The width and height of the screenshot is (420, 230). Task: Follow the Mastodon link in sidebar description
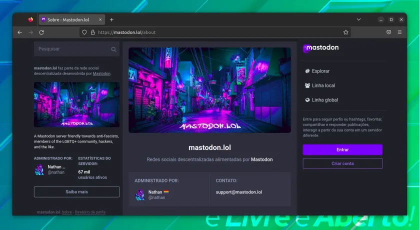101,73
